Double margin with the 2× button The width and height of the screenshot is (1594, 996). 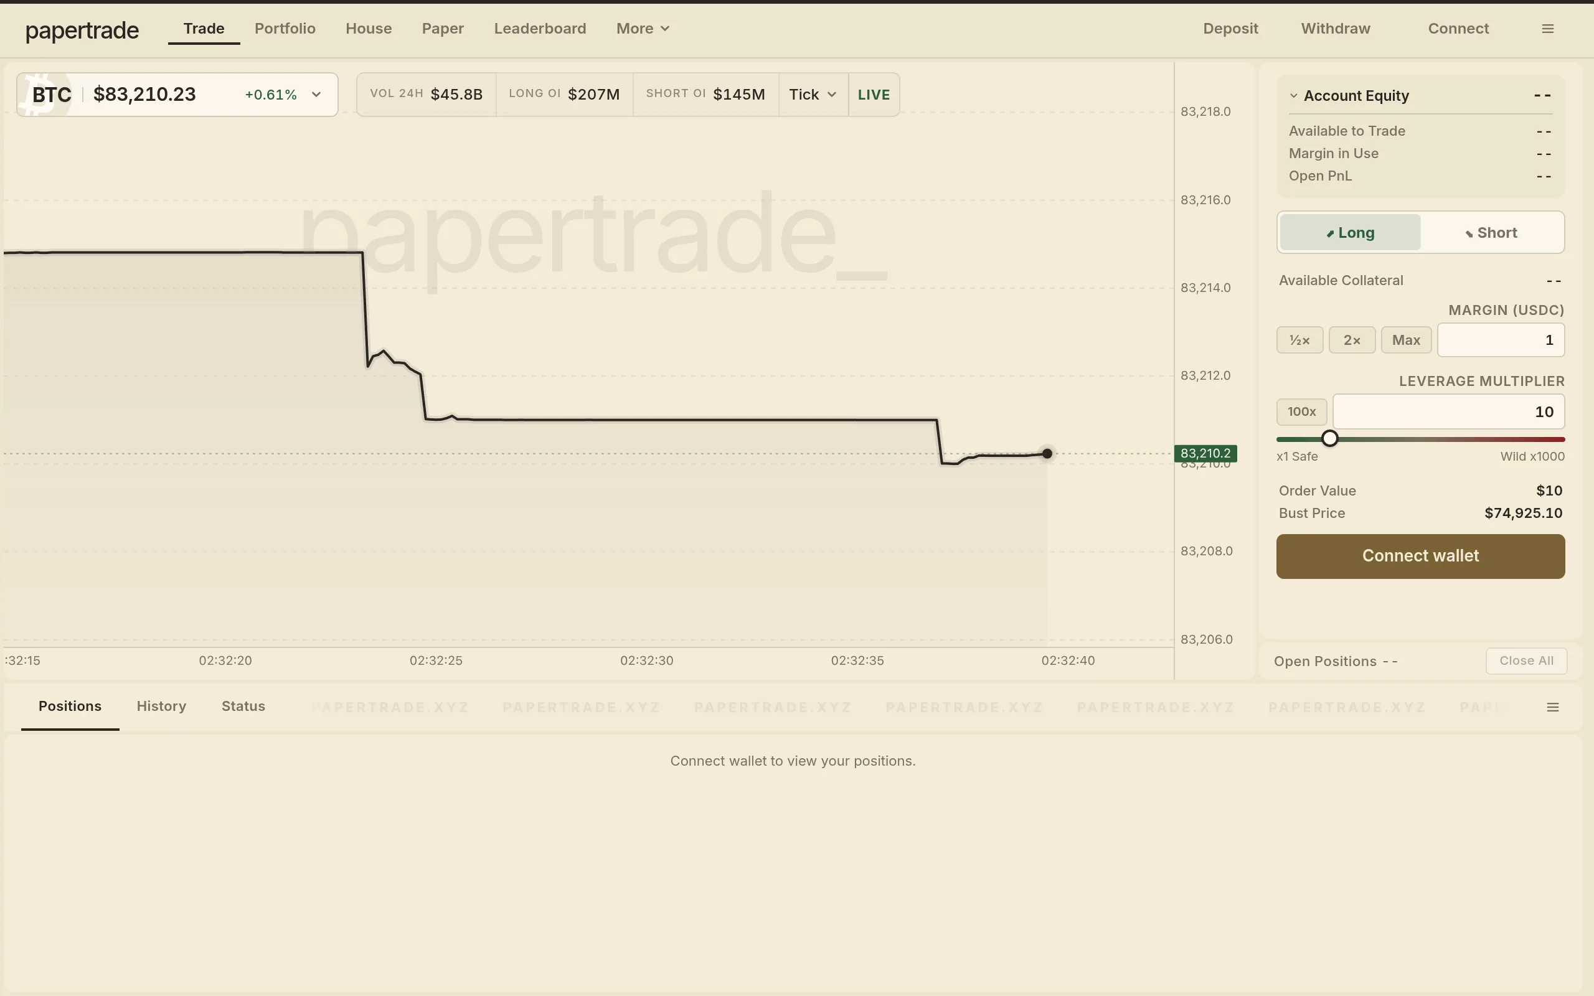[1352, 340]
